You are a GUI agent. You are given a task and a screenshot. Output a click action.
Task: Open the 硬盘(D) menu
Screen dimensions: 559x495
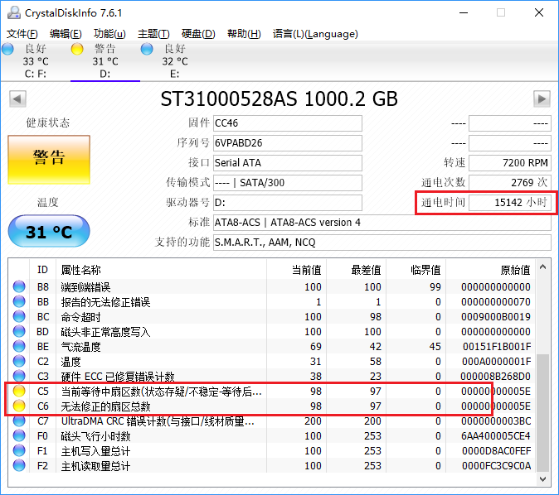[198, 34]
